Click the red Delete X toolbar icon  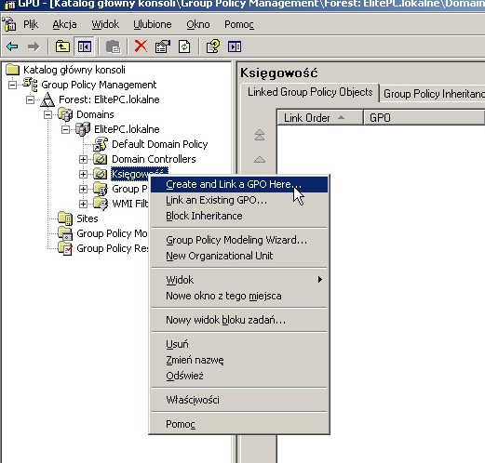coord(141,46)
